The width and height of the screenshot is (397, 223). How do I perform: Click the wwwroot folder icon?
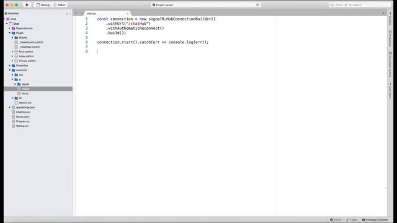pyautogui.click(x=14, y=70)
